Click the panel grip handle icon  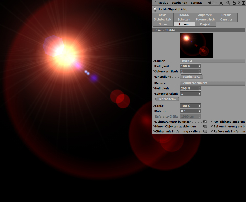(x=154, y=3)
